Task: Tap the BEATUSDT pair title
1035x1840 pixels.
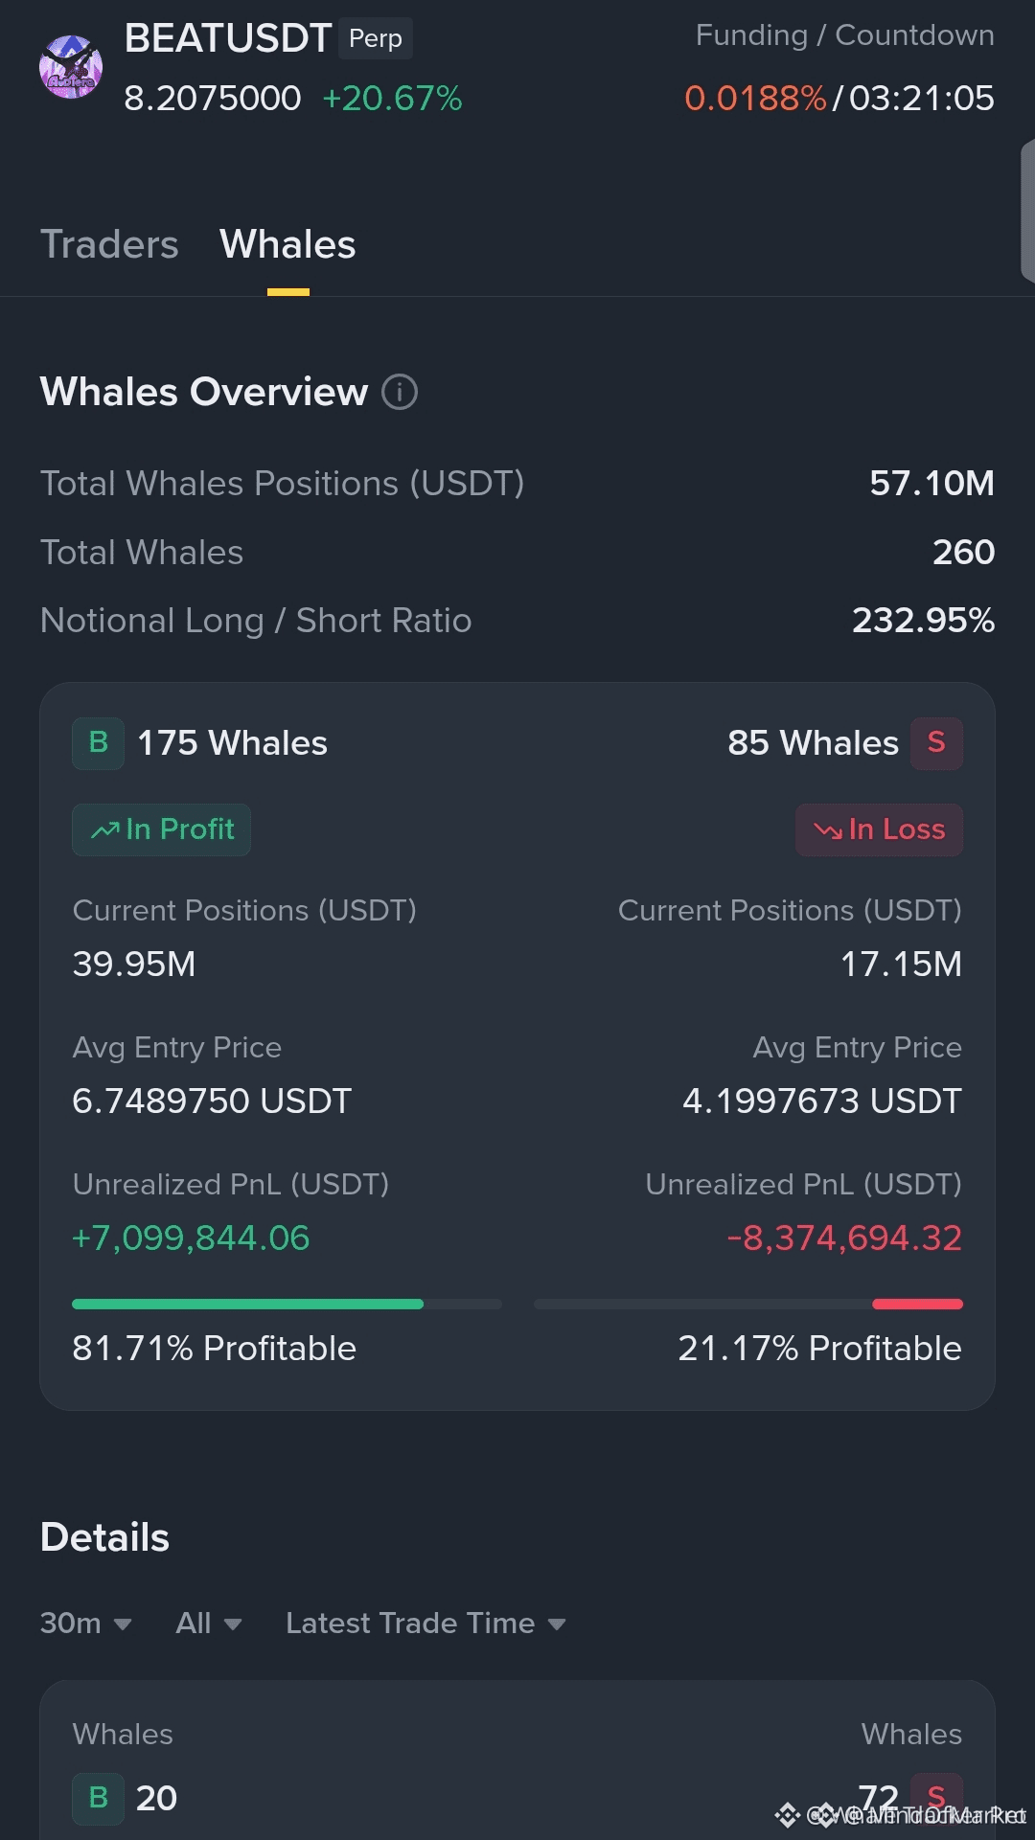Action: click(228, 39)
